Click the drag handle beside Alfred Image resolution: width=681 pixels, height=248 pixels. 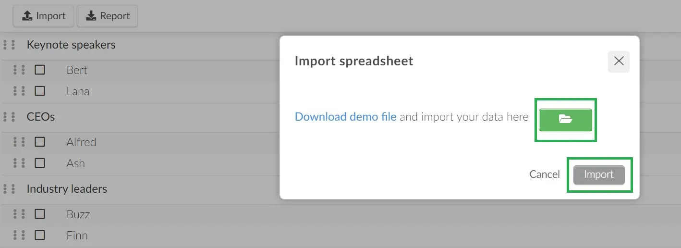[19, 142]
